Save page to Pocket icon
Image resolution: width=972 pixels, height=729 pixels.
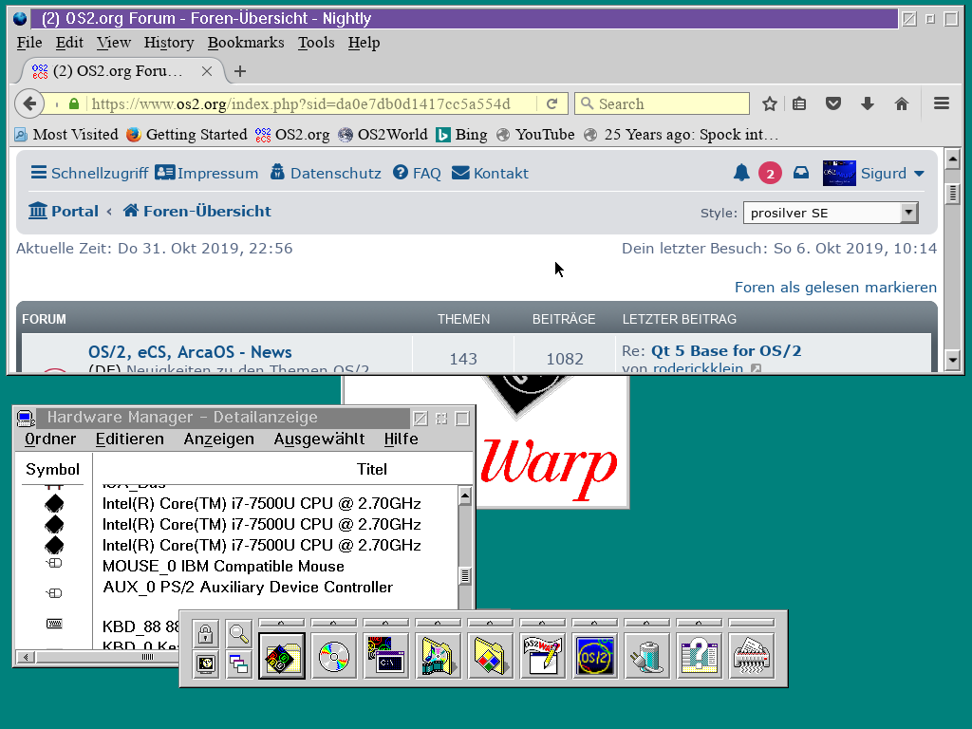tap(833, 103)
